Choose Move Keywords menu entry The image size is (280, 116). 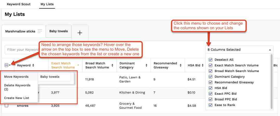pos(16,77)
